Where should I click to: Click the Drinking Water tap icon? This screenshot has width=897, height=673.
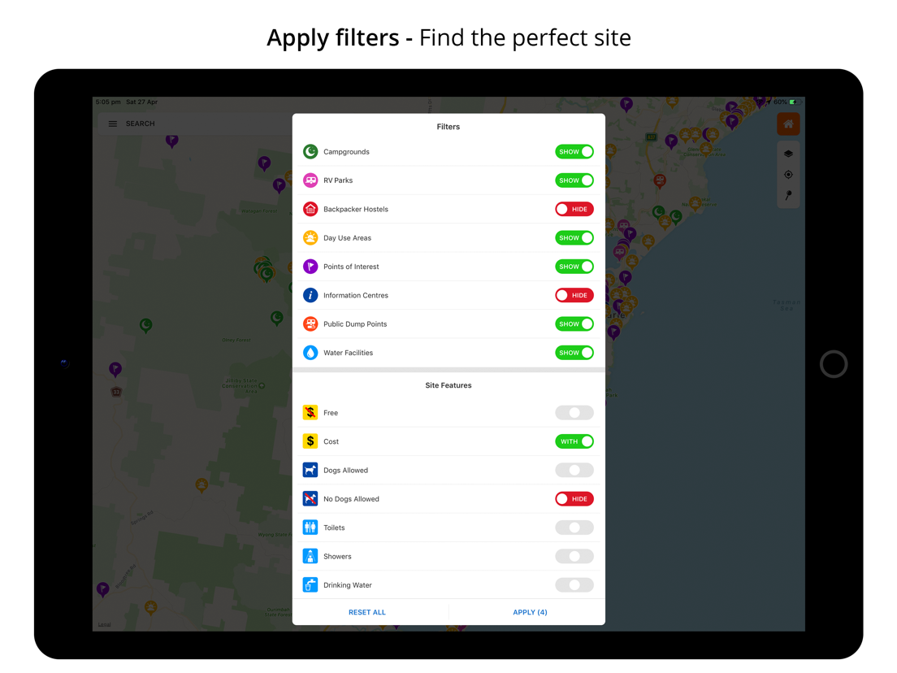(310, 585)
